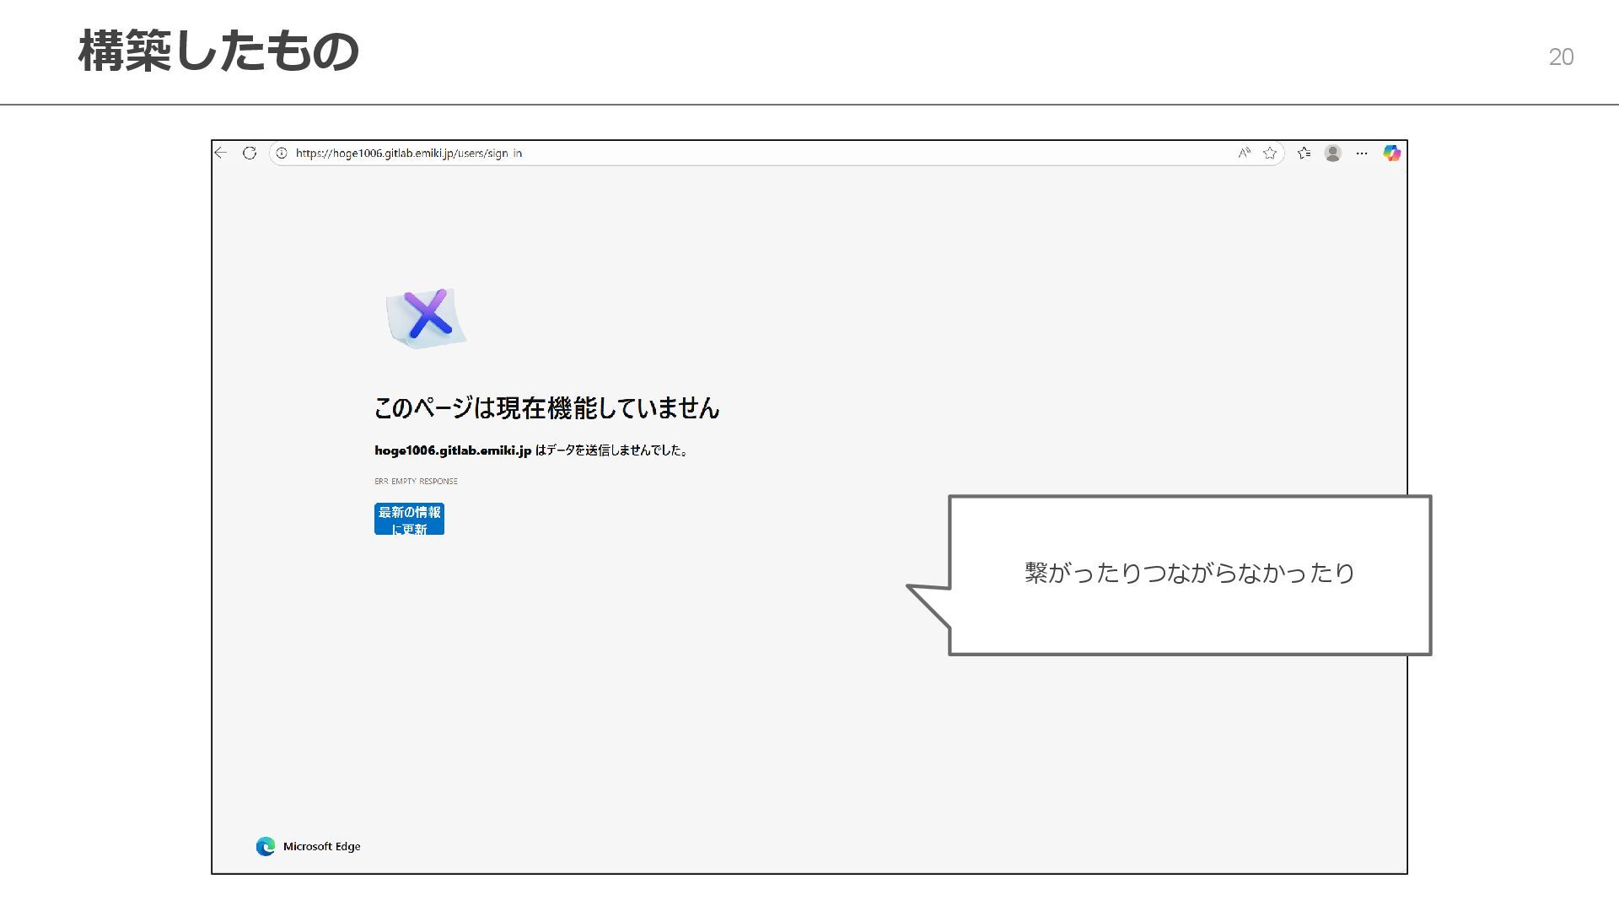The height and width of the screenshot is (911, 1619).
Task: Click the はデータを送信しませんでした message text
Action: click(x=612, y=450)
